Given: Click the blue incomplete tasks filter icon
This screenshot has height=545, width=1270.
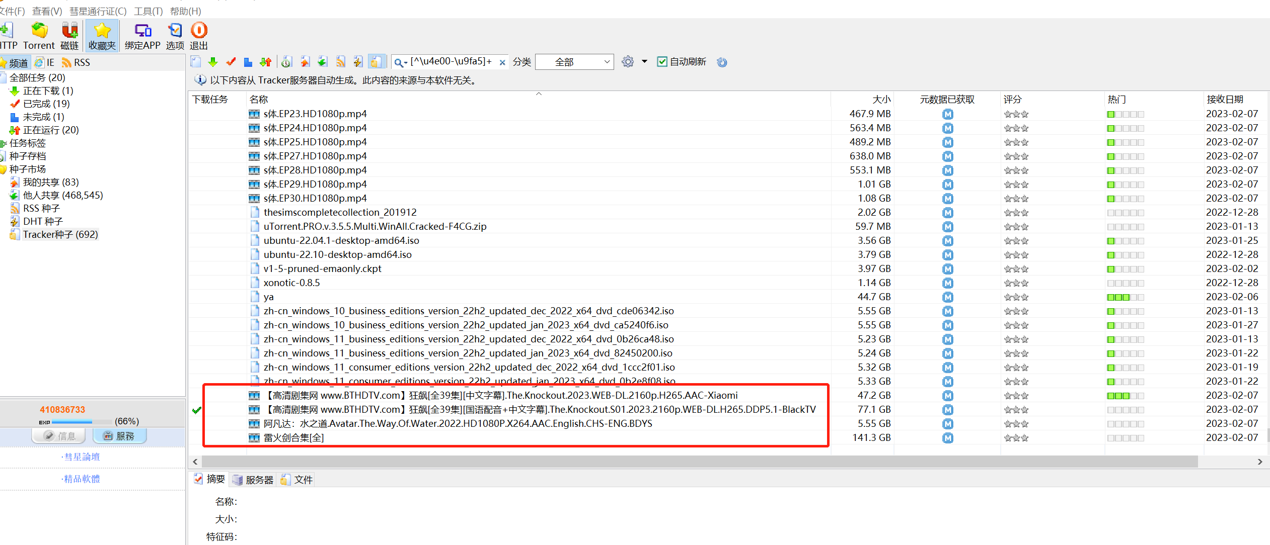Looking at the screenshot, I should point(248,62).
